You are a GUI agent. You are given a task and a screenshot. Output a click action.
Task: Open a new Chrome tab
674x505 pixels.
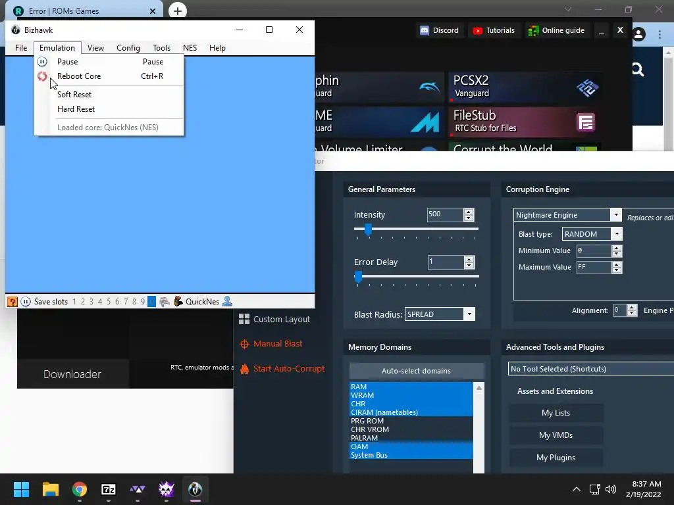coord(178,11)
